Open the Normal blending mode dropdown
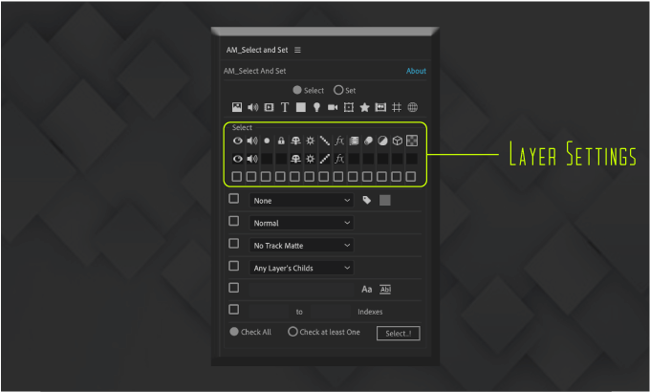The width and height of the screenshot is (650, 392). click(301, 223)
